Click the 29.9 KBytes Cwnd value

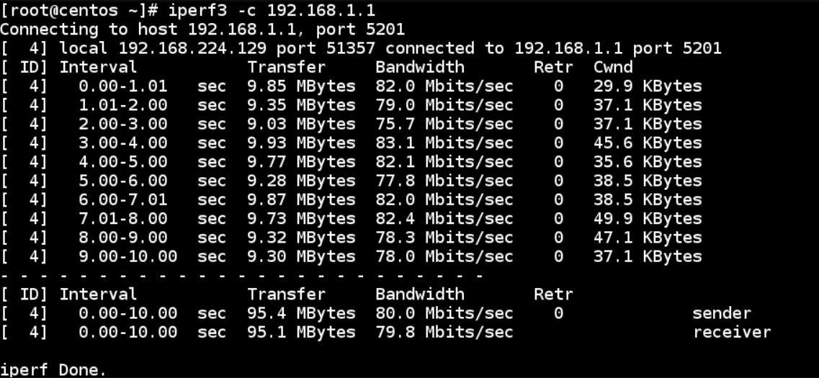click(647, 86)
